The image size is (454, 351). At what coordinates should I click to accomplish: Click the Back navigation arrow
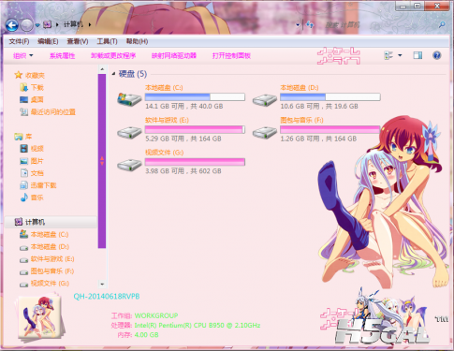tap(12, 25)
